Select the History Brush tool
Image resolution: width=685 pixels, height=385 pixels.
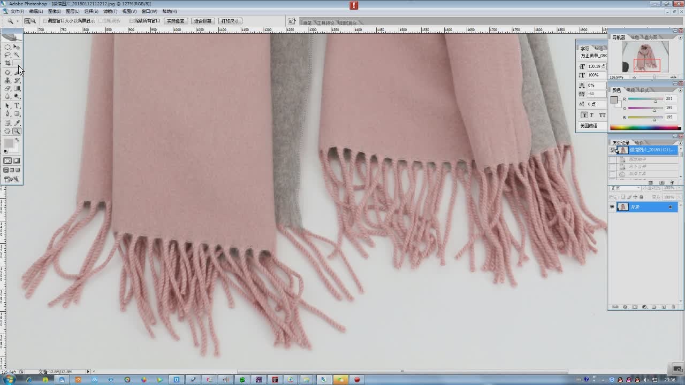click(17, 80)
